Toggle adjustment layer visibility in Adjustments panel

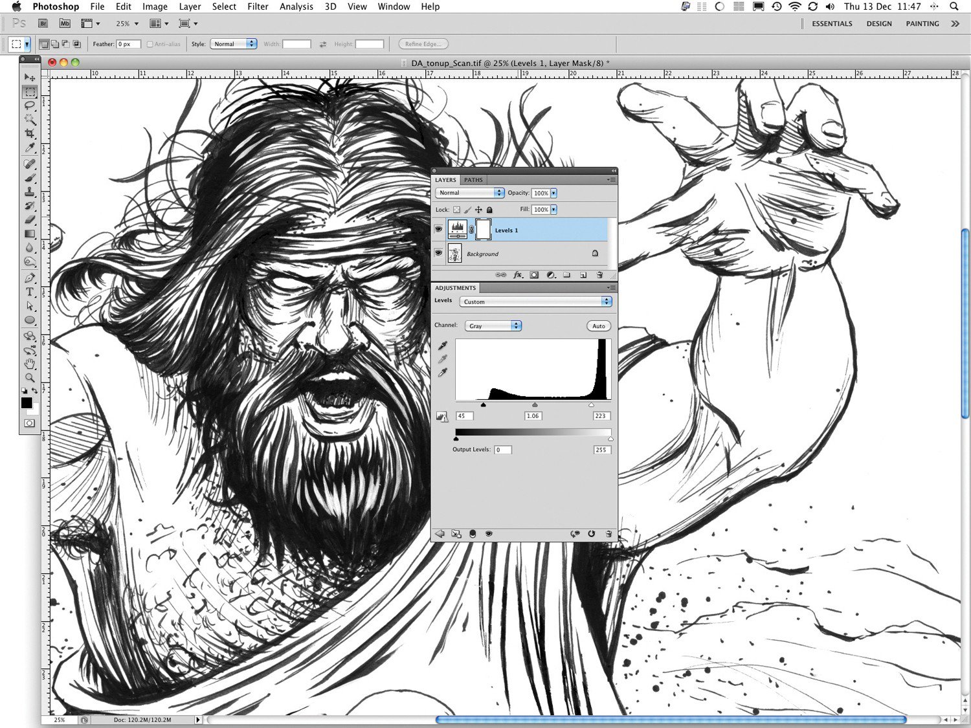coord(489,533)
